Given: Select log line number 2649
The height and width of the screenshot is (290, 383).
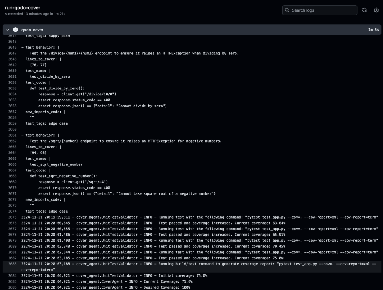Looking at the screenshot, I should (x=12, y=65).
